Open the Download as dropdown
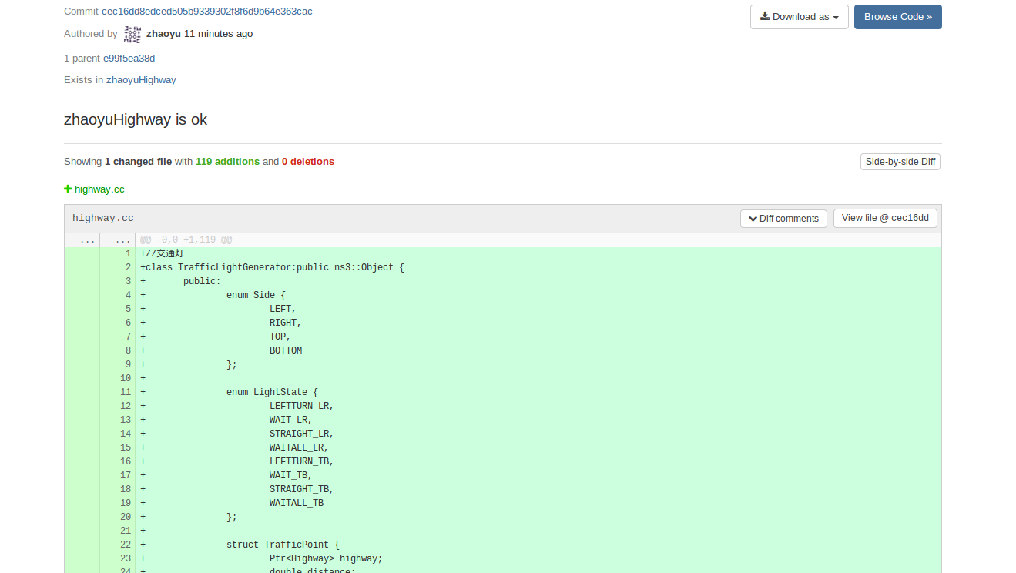The width and height of the screenshot is (1016, 573). pyautogui.click(x=799, y=17)
